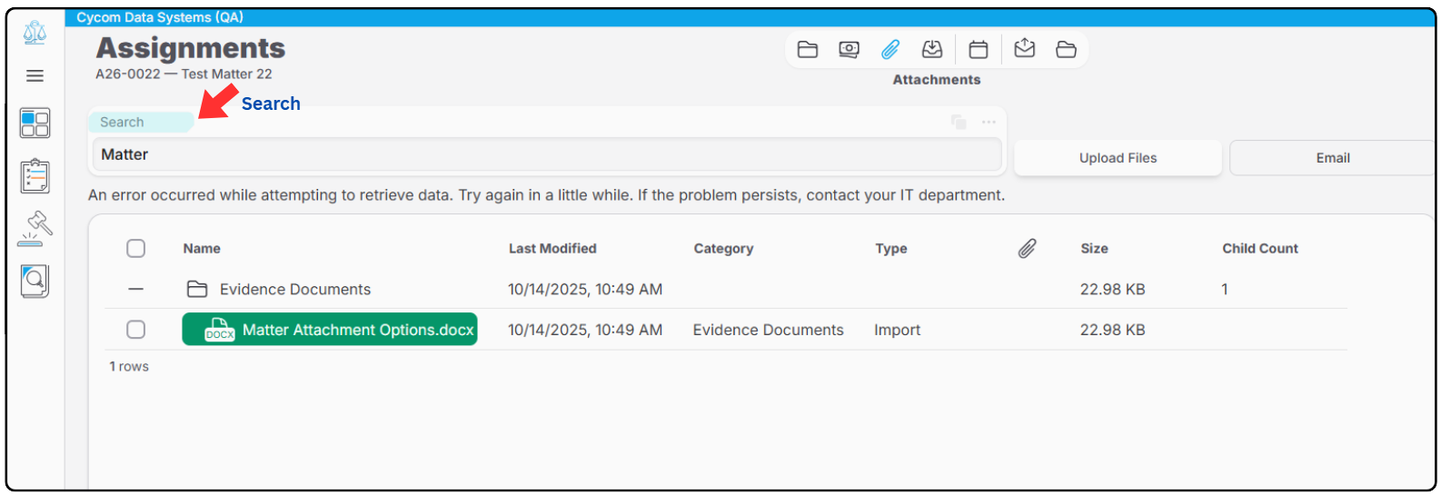Open the gavel icon in sidebar
Screen dimensions: 1441x495
[35, 228]
